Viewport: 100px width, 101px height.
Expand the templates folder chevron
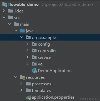(x=21, y=90)
